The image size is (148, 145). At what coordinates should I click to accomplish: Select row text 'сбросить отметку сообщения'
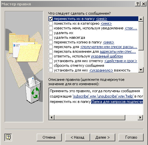point(79,66)
